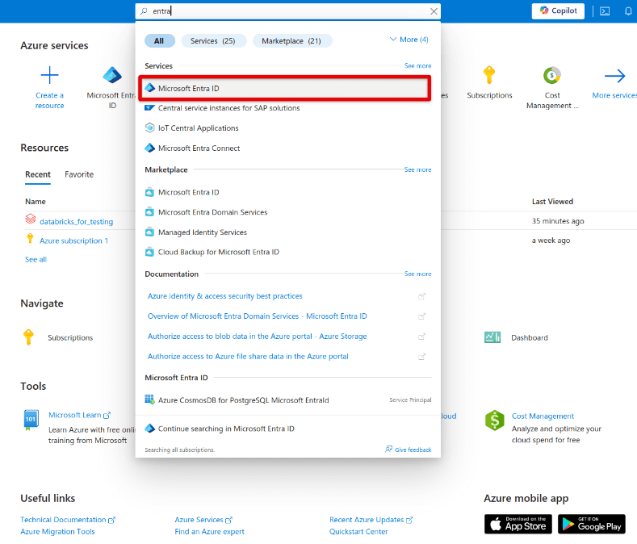Viewport: 637px width, 544px height.
Task: Click Subscriptions key icon under Navigate
Action: click(x=28, y=337)
